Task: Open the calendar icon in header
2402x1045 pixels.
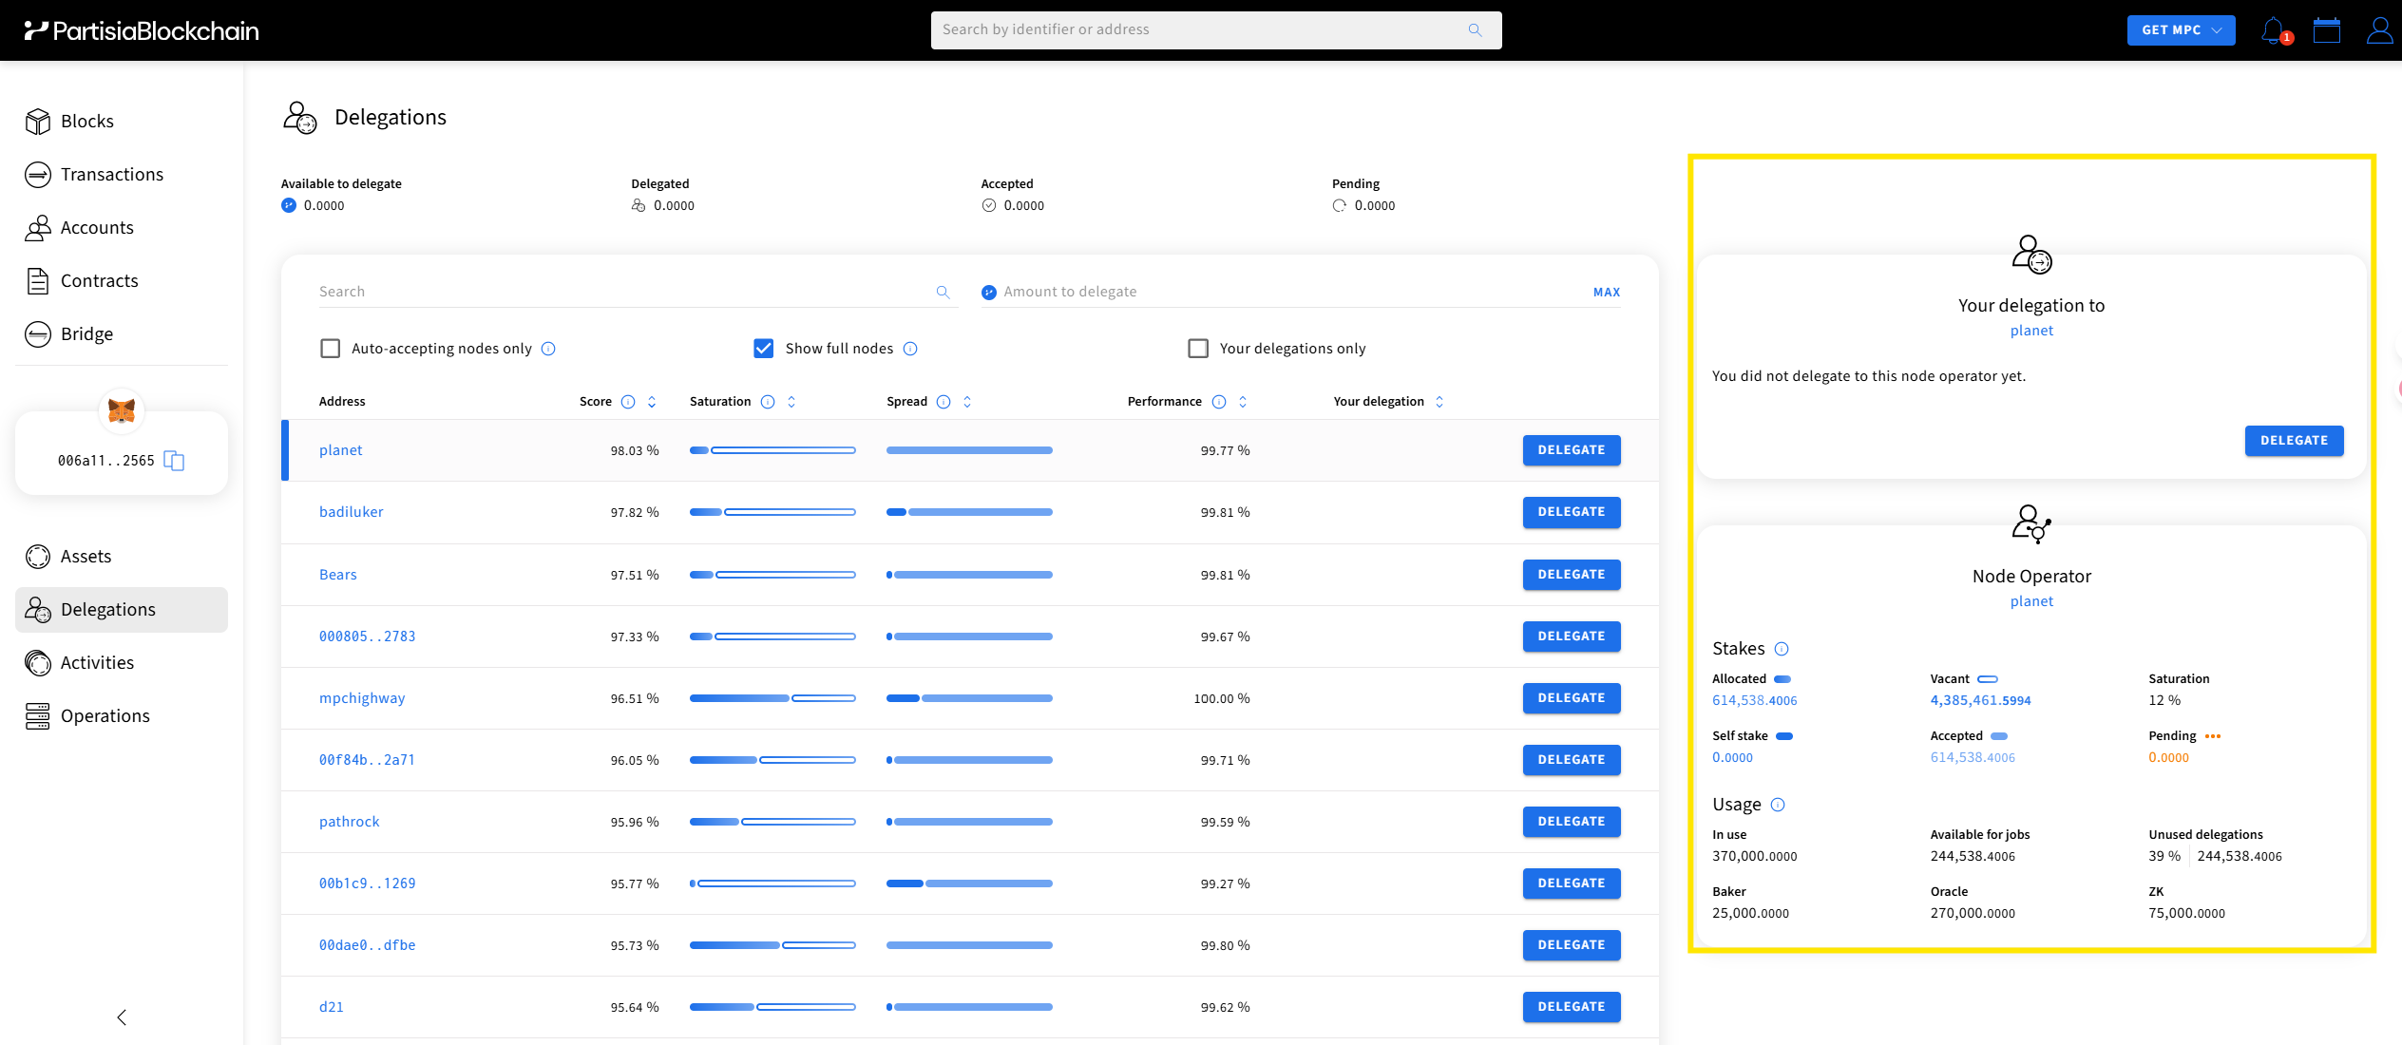Action: (2326, 30)
